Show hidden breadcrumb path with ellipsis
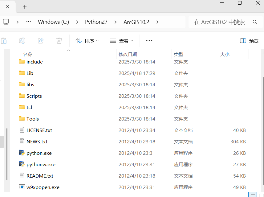This screenshot has height=197, width=264. pyautogui.click(x=28, y=22)
